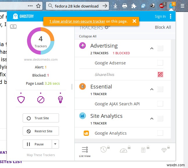Click the gray spheres extension icon
This screenshot has height=168, width=188.
(x=152, y=6)
